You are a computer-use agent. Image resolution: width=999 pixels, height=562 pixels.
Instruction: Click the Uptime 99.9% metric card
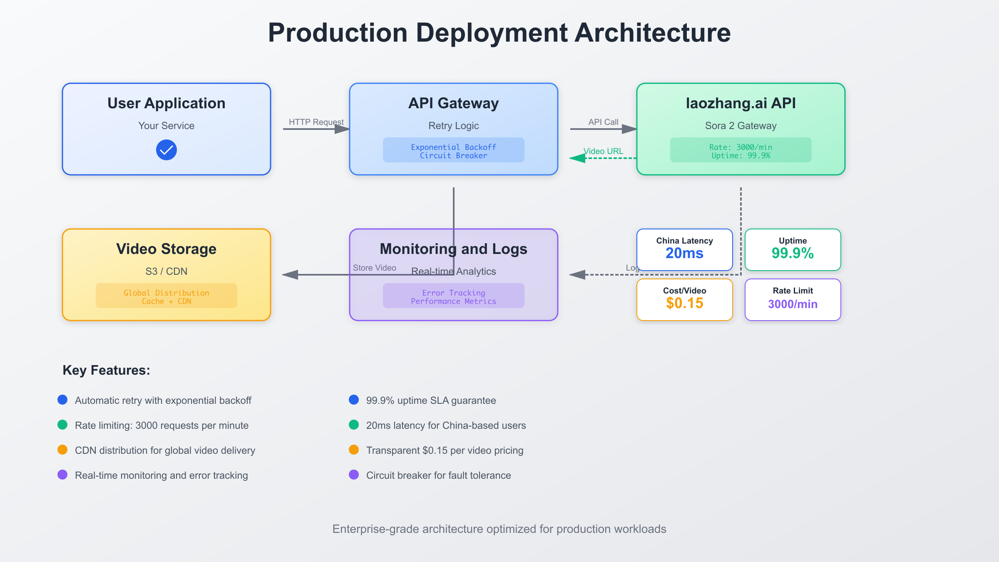pos(792,249)
